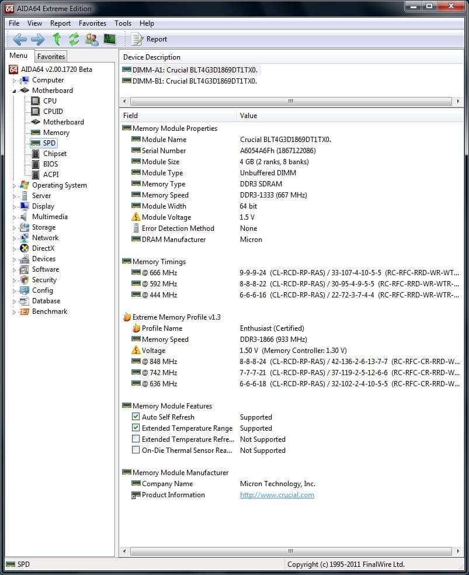Open the Favorites menu in the menu bar

tap(92, 23)
